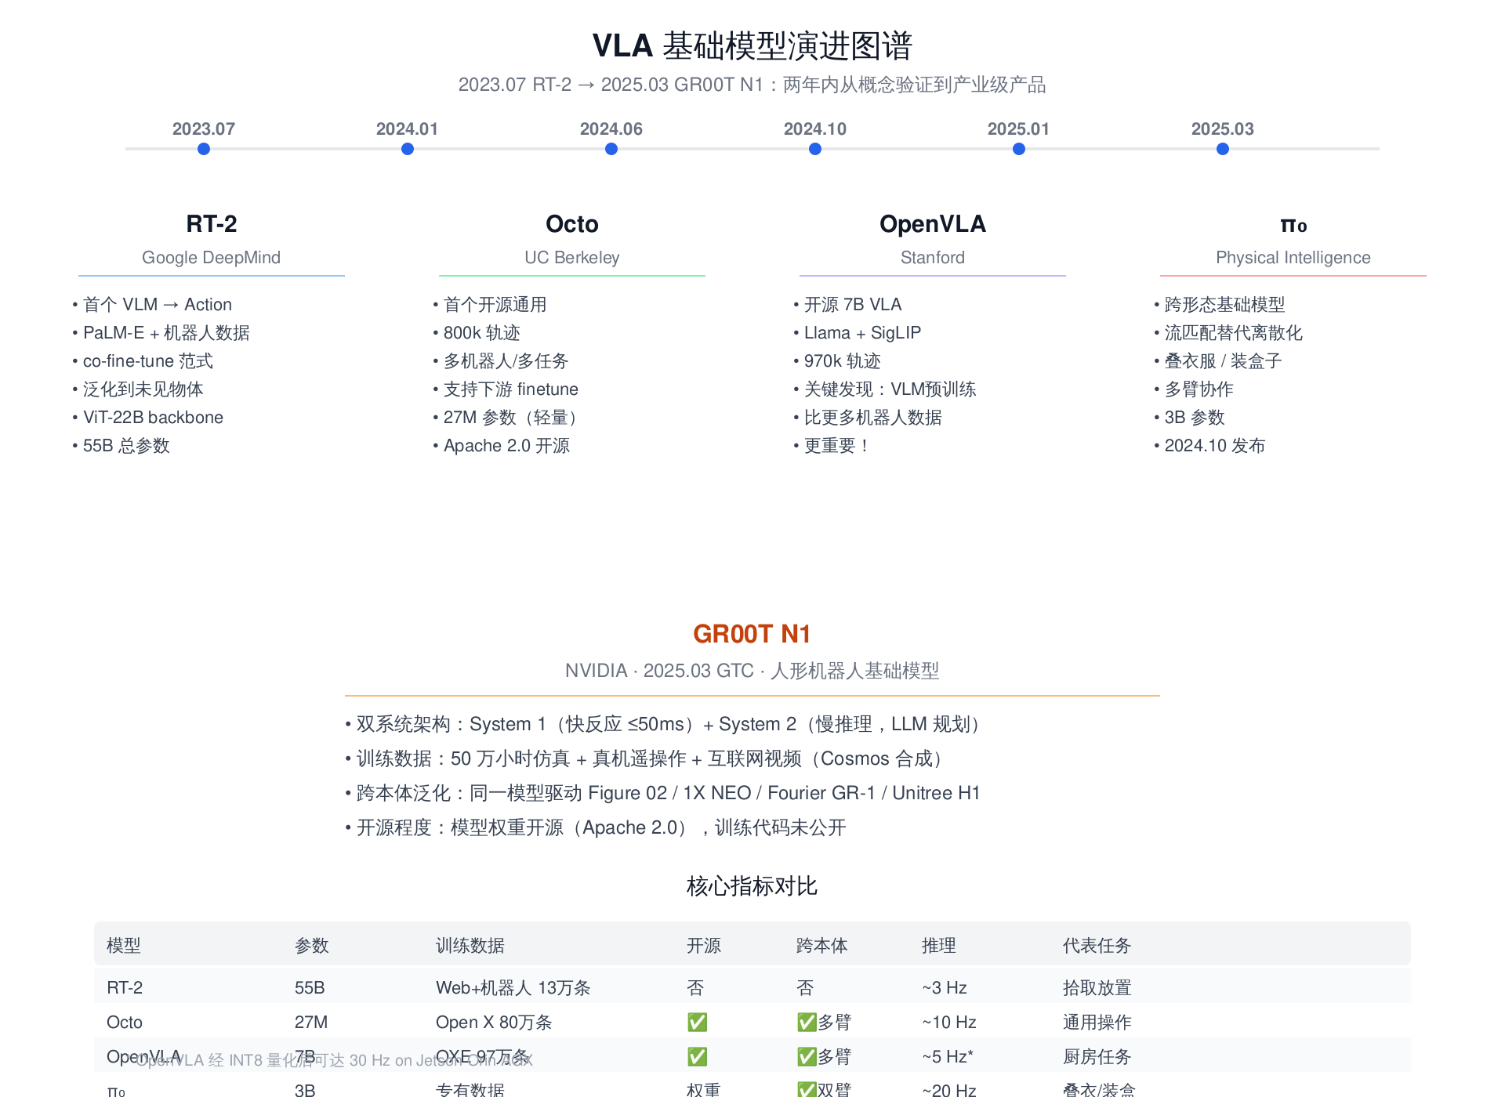Screen dimensions: 1505x1097
Task: Select the title 'VLA 基础模型演进图谱'
Action: point(752,45)
